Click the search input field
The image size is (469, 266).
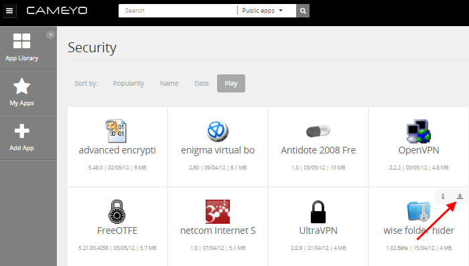pyautogui.click(x=178, y=11)
